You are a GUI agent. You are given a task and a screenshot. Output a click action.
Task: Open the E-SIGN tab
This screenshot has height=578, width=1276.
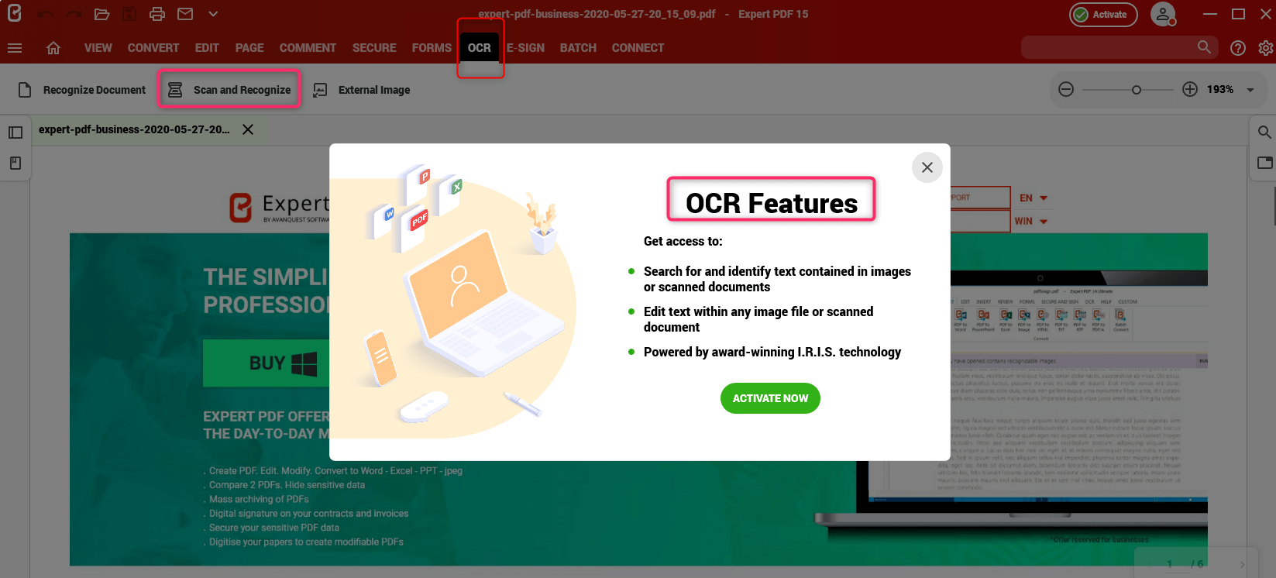point(525,48)
